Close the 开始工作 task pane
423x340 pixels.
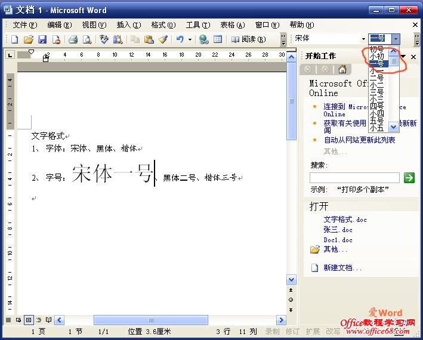pyautogui.click(x=413, y=57)
